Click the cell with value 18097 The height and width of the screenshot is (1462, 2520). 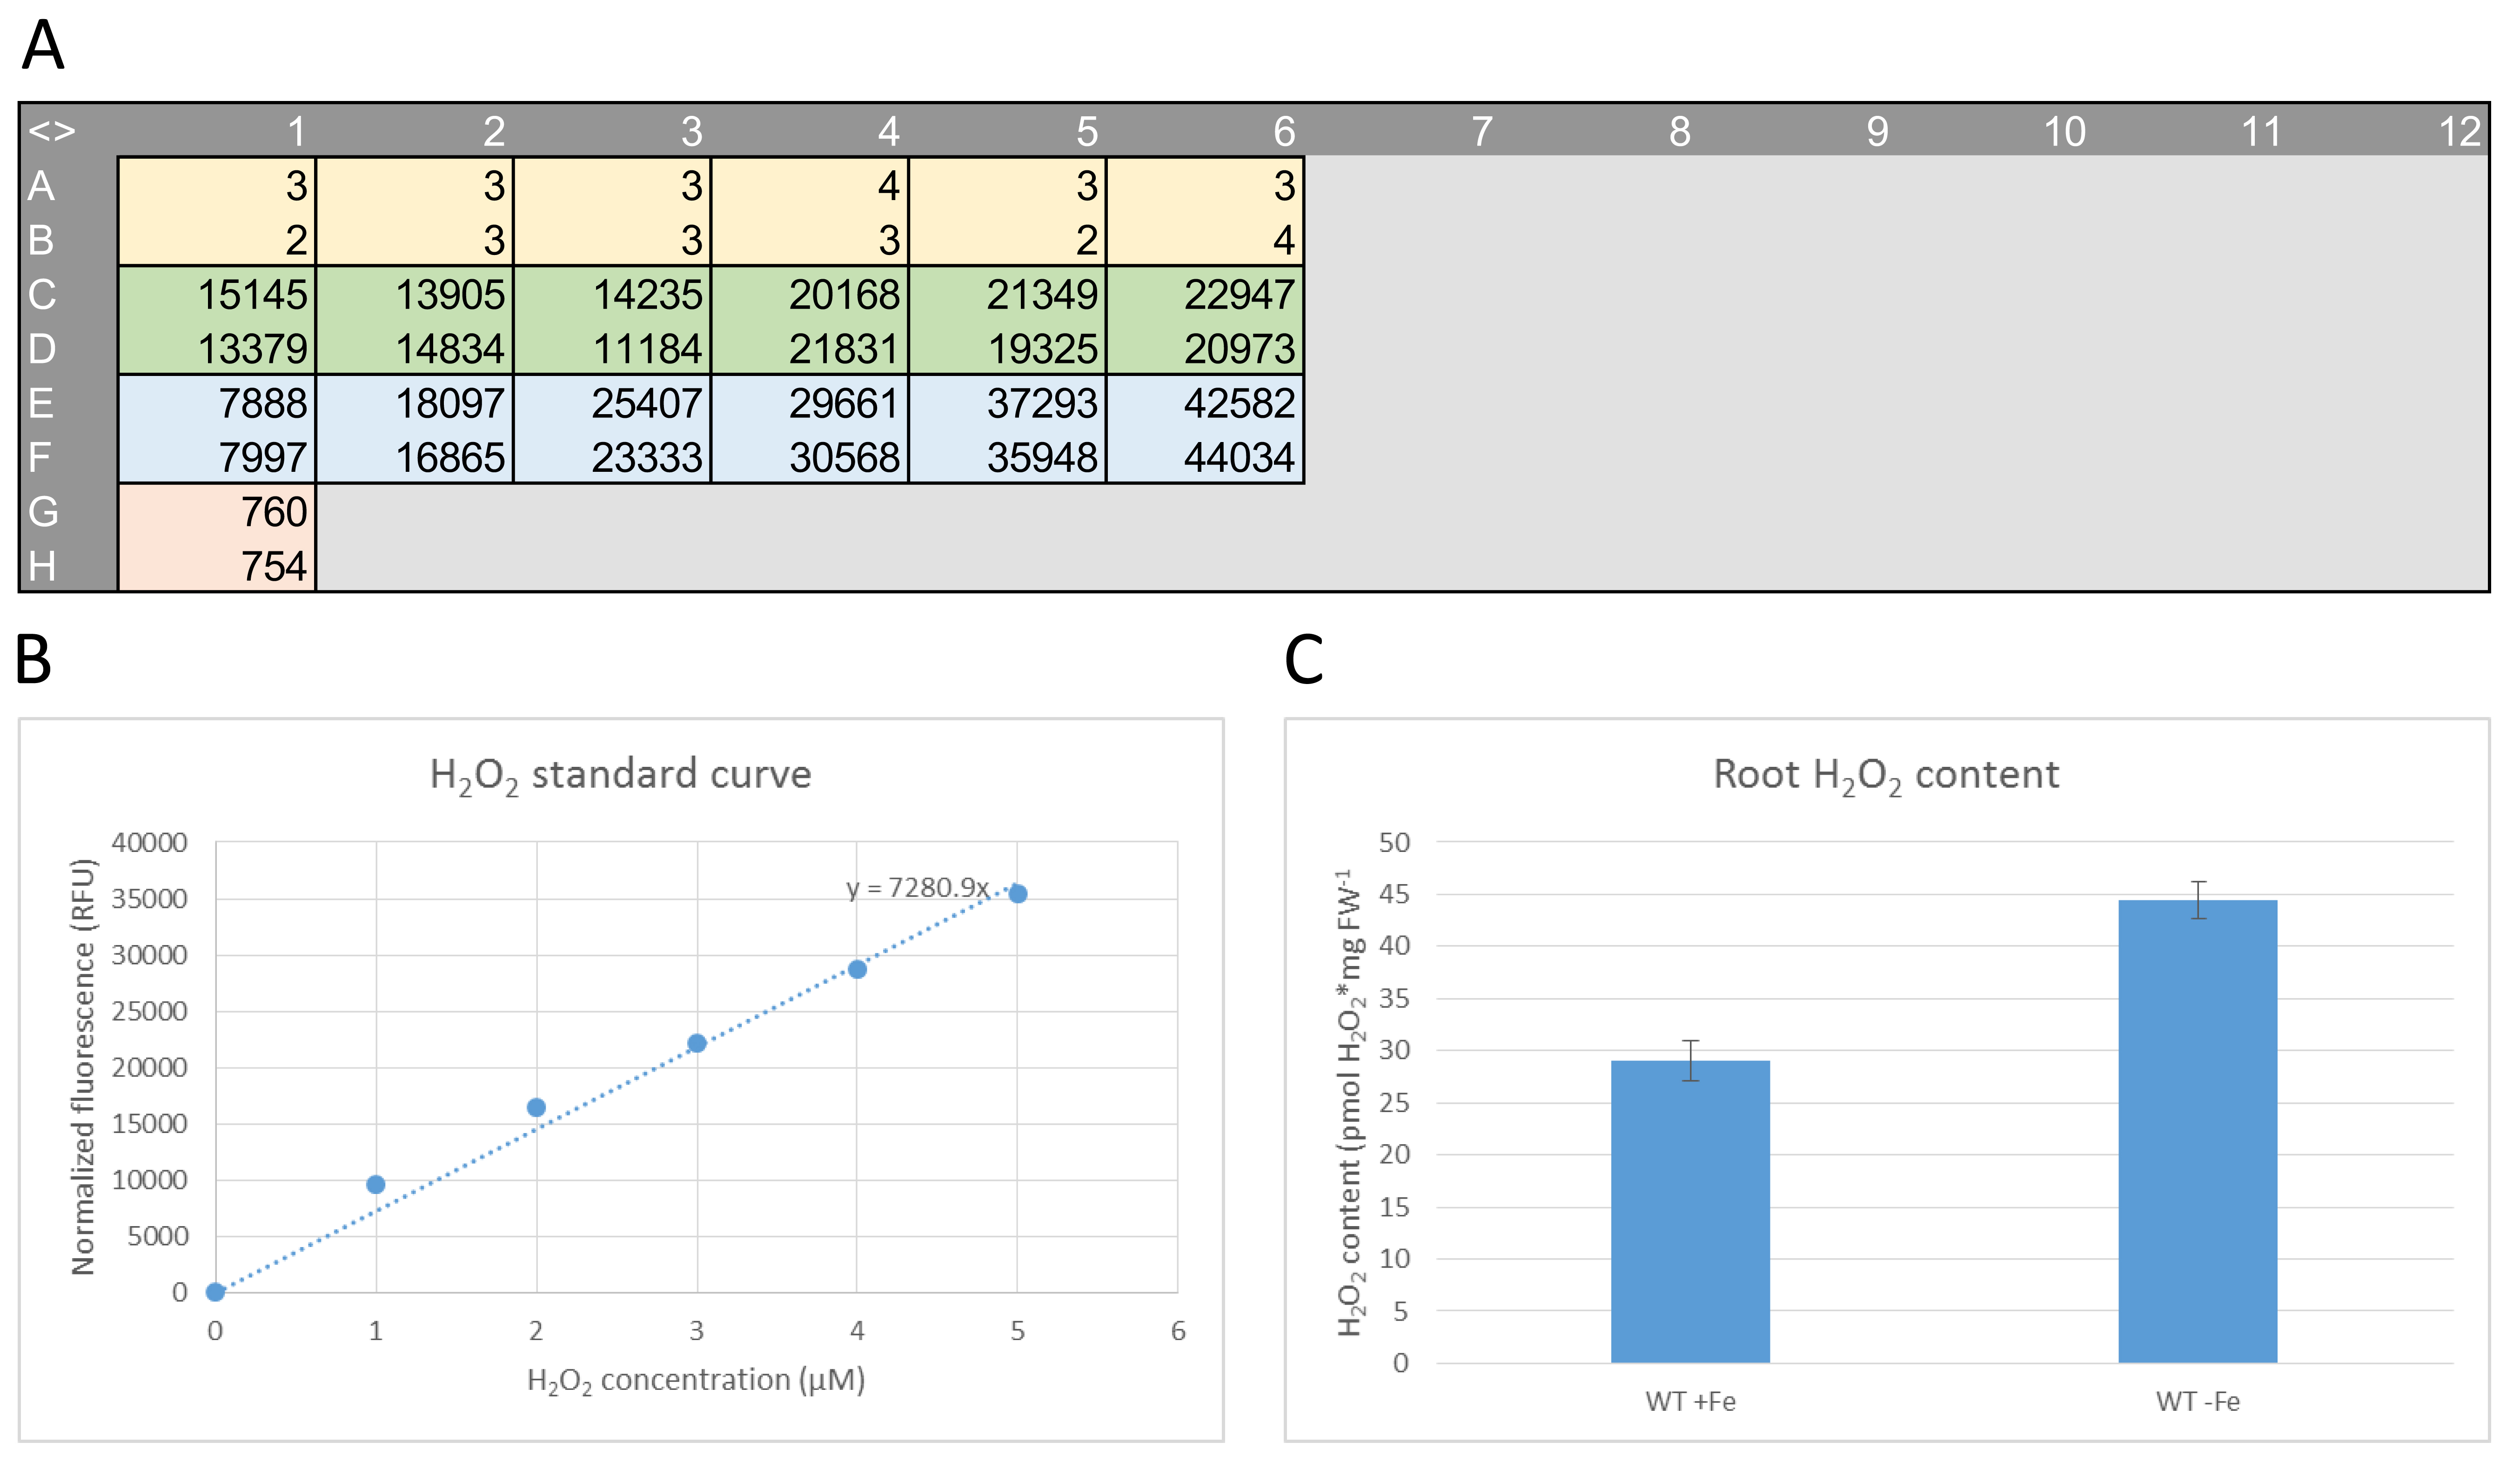click(x=414, y=403)
